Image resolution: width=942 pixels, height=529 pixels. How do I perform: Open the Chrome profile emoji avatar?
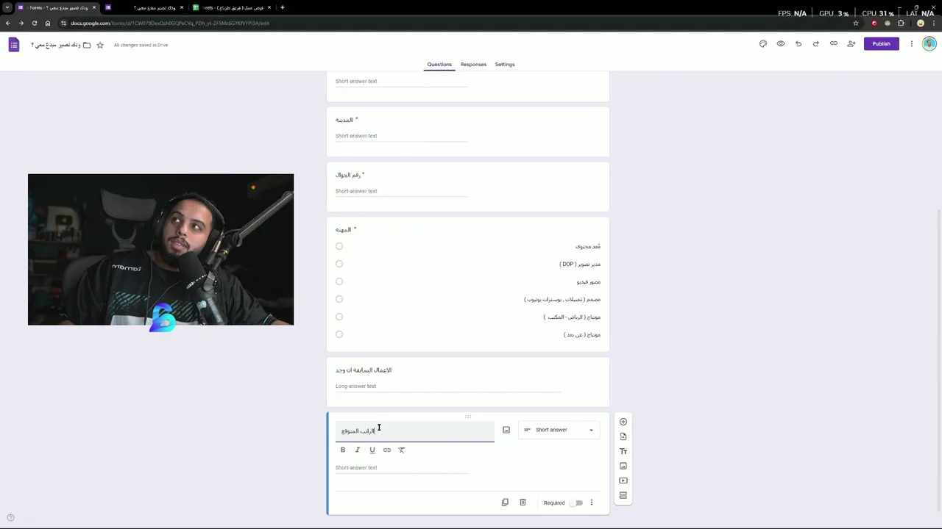tap(921, 23)
